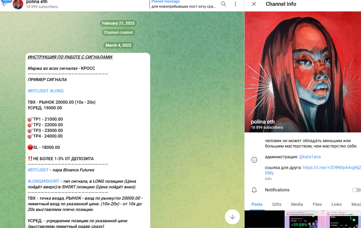This screenshot has width=361, height=228.
Task: Click the 'SL - 18000.00' line
Action: (44, 147)
